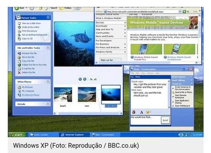Expand Help and How To menu item
The width and height of the screenshot is (211, 153).
pos(111,29)
